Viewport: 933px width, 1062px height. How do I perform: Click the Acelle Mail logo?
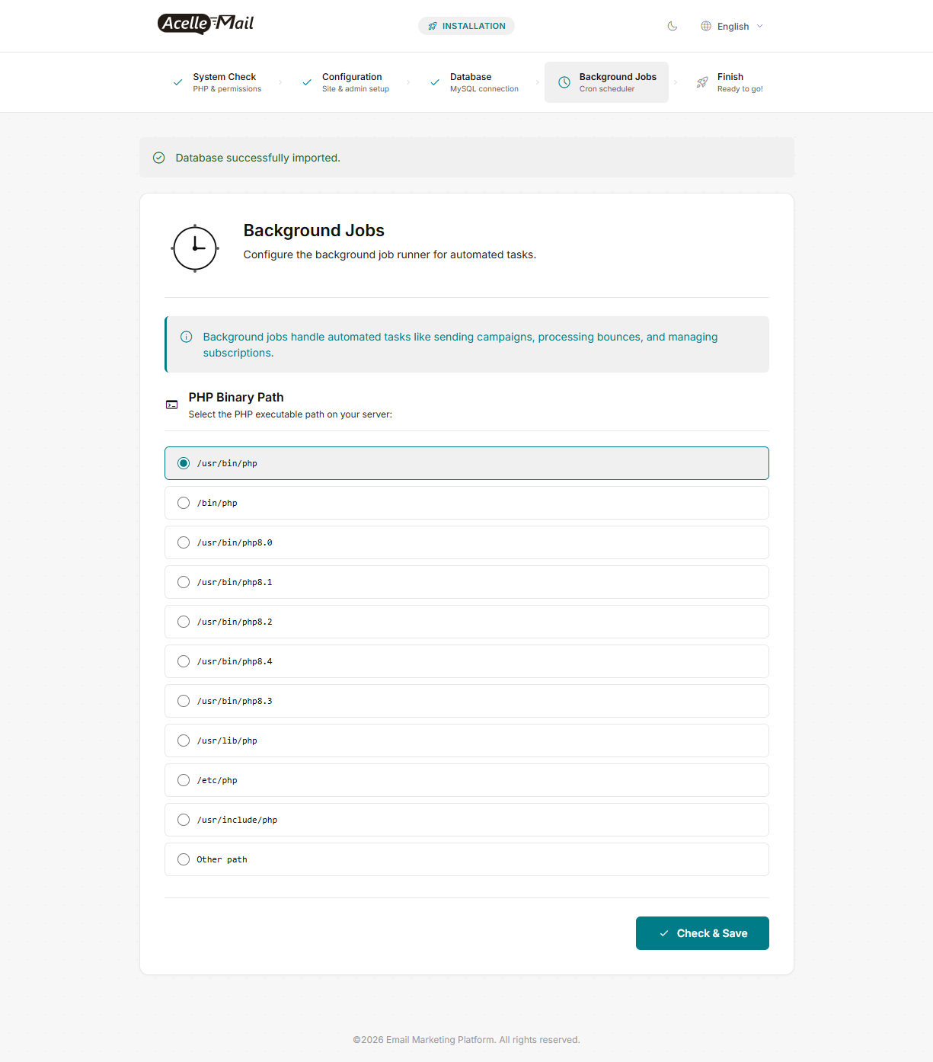tap(206, 24)
